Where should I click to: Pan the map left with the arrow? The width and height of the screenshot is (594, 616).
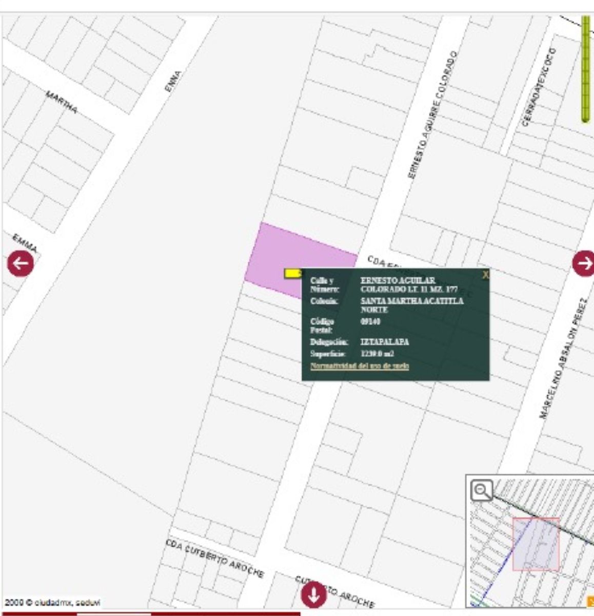[x=21, y=264]
